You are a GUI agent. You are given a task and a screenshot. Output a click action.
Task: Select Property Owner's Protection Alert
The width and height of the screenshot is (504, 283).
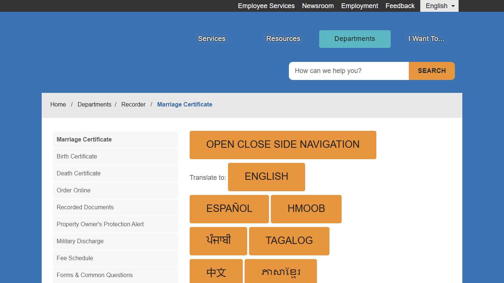coord(100,224)
